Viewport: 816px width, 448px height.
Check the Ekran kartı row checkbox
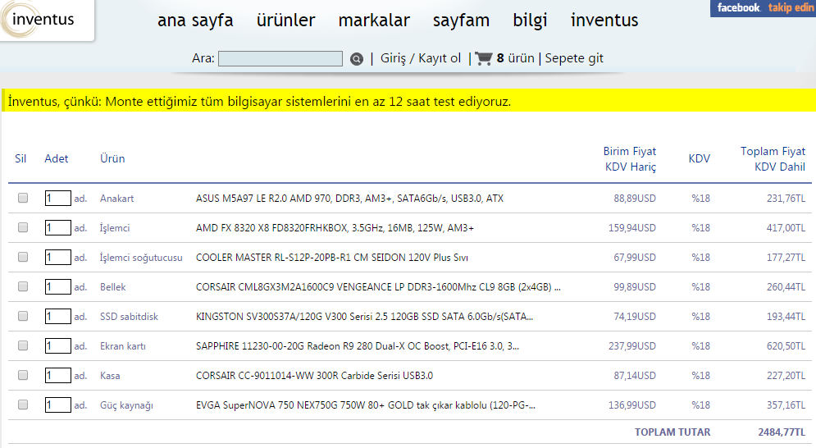tap(23, 346)
